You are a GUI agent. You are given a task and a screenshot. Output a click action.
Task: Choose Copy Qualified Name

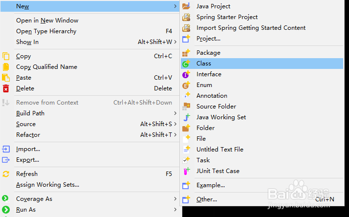click(46, 67)
